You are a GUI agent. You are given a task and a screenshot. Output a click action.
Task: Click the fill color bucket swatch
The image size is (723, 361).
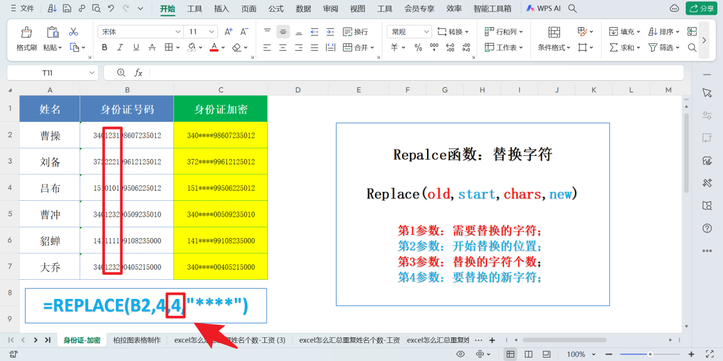(x=192, y=47)
